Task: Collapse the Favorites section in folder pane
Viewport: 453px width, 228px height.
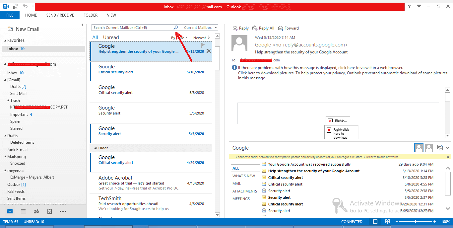Action: (5, 40)
